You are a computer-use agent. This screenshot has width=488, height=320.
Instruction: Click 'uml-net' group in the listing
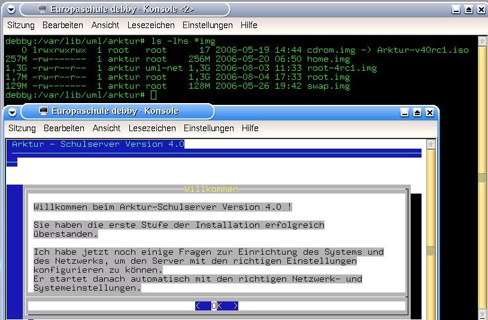(x=164, y=68)
